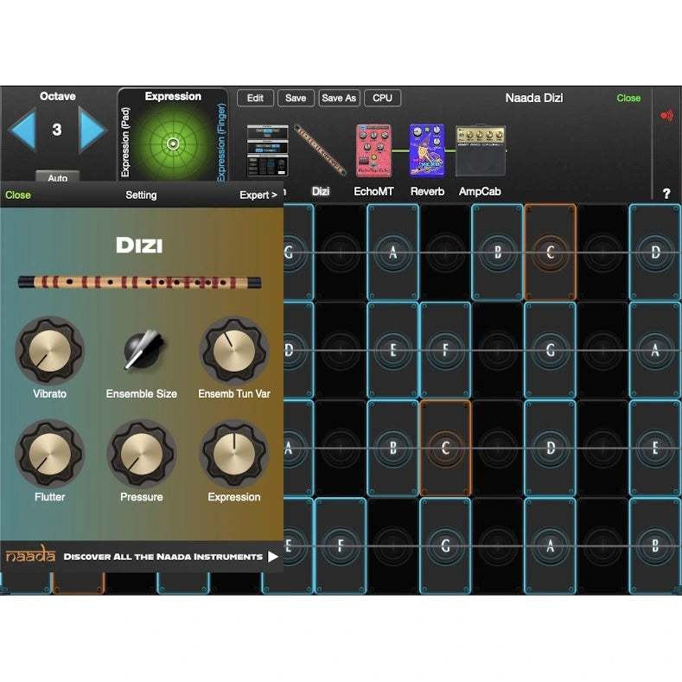Click the Flutter knob
The height and width of the screenshot is (682, 682).
(x=49, y=454)
